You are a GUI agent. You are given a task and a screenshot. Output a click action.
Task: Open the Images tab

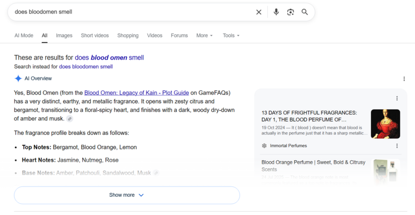click(64, 35)
